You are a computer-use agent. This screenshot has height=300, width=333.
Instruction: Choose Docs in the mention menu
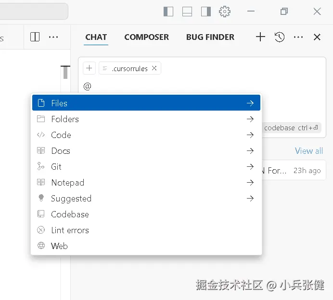click(146, 151)
